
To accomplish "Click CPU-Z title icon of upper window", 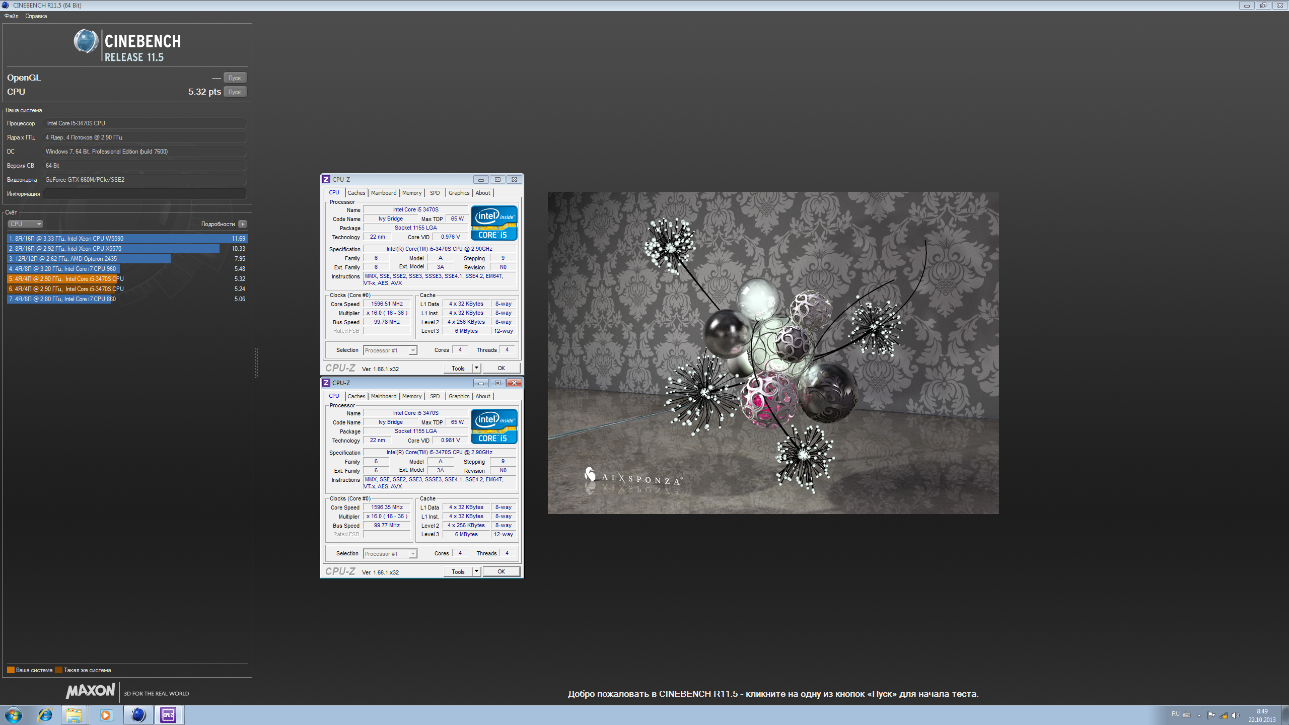I will pos(326,179).
